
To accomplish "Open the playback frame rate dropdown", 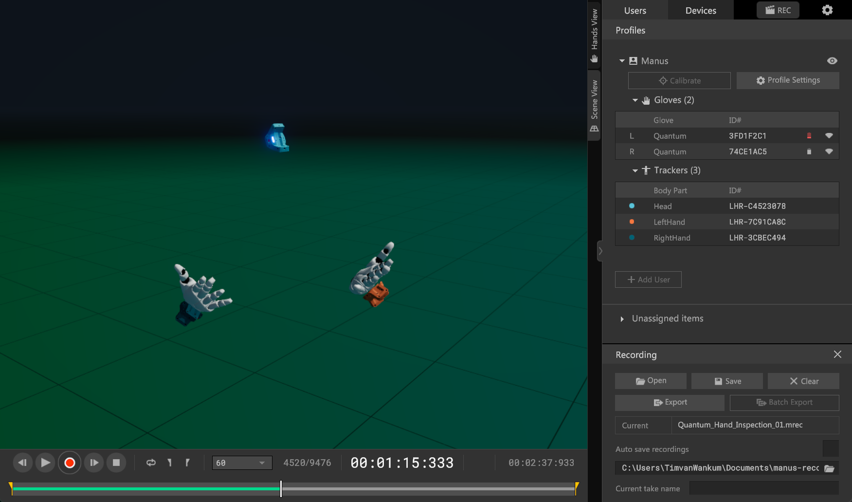I will (242, 463).
